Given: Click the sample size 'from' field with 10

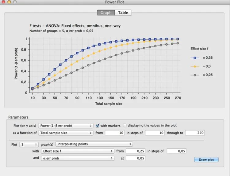Looking at the screenshot, I should click(115, 133).
